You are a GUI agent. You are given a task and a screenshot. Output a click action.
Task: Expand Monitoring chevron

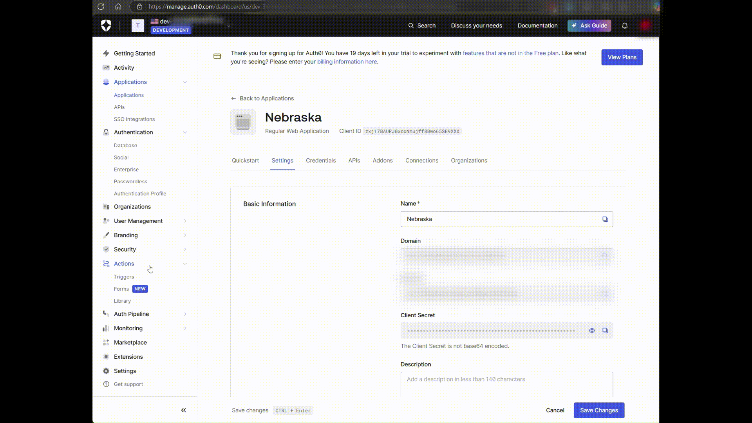coord(185,328)
